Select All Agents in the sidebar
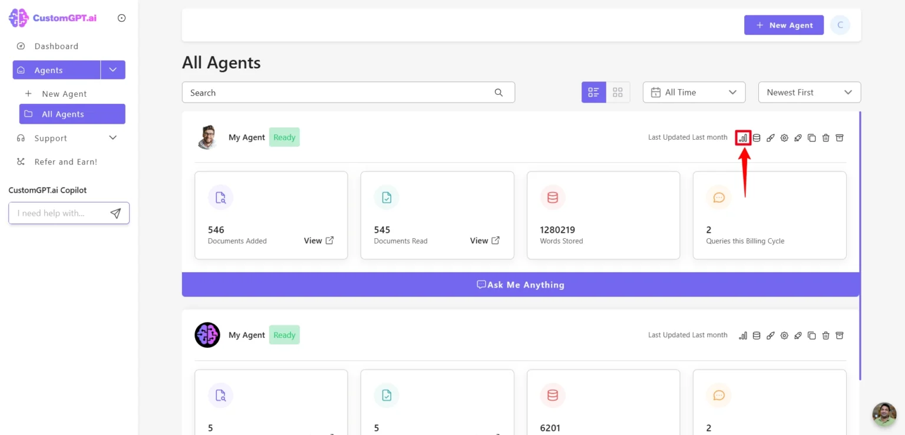This screenshot has width=905, height=435. (72, 114)
